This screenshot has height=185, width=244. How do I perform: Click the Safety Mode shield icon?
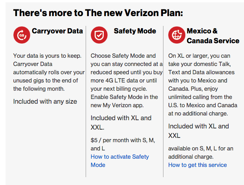99,35
